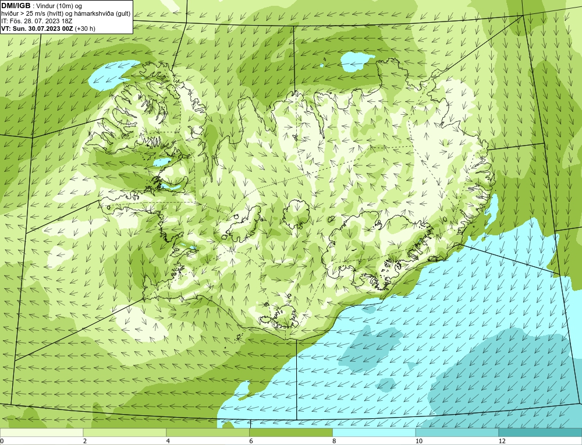Click the scale label '10'
Image resolution: width=582 pixels, height=445 pixels.
click(419, 441)
